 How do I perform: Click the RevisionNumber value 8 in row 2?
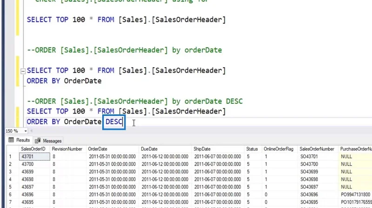coord(68,164)
